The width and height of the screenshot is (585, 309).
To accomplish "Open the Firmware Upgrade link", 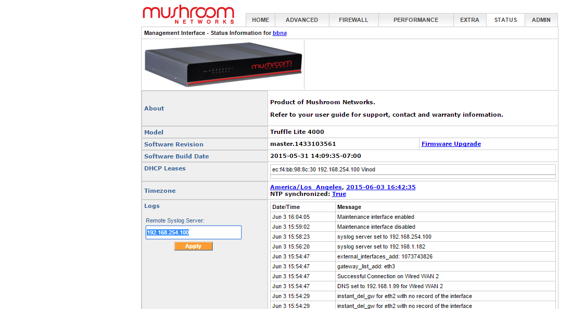I will pyautogui.click(x=451, y=144).
